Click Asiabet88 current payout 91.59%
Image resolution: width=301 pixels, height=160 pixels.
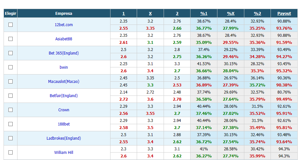click(x=284, y=43)
